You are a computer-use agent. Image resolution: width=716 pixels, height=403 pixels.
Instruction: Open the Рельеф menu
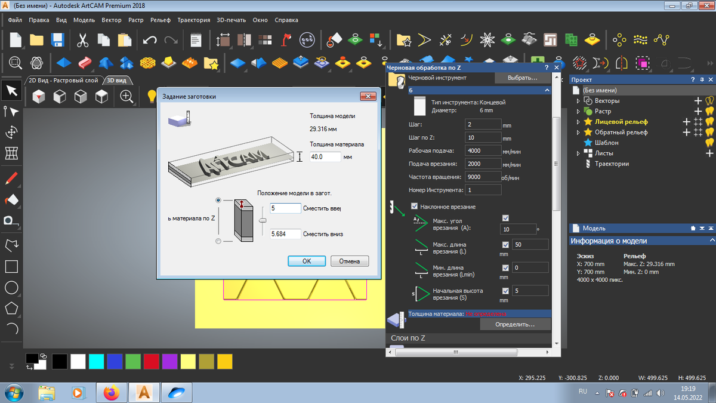point(161,20)
